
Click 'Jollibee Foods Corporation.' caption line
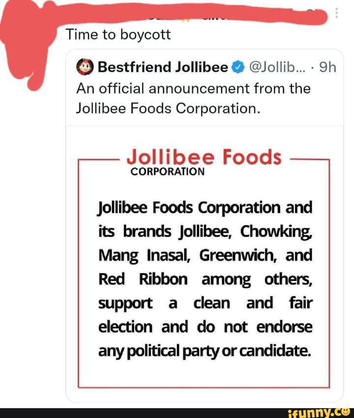(x=168, y=109)
